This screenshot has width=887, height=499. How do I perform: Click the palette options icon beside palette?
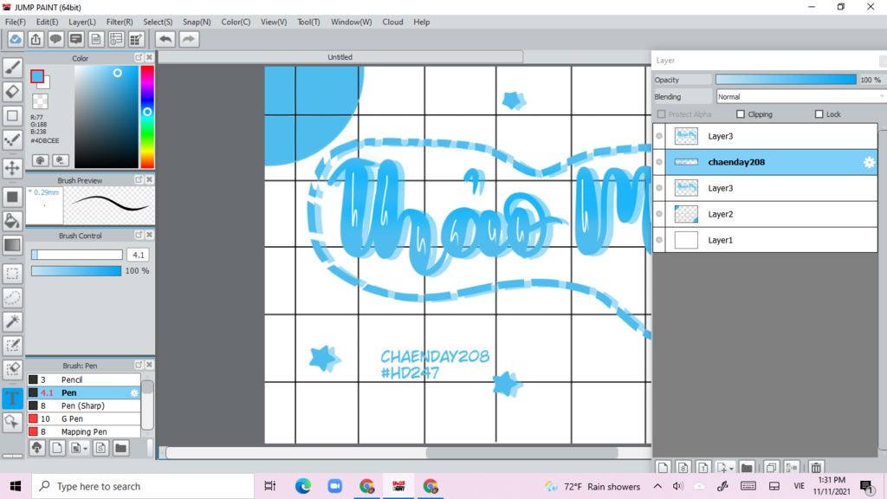(61, 160)
